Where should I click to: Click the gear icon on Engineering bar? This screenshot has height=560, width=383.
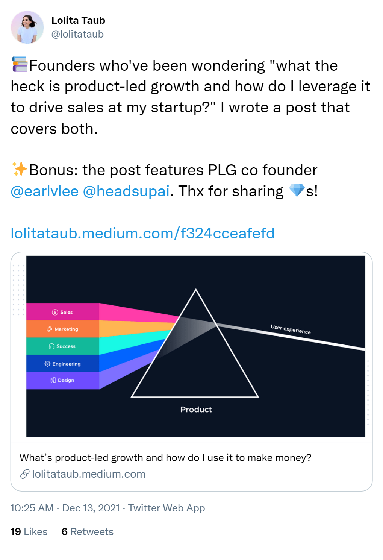(47, 364)
